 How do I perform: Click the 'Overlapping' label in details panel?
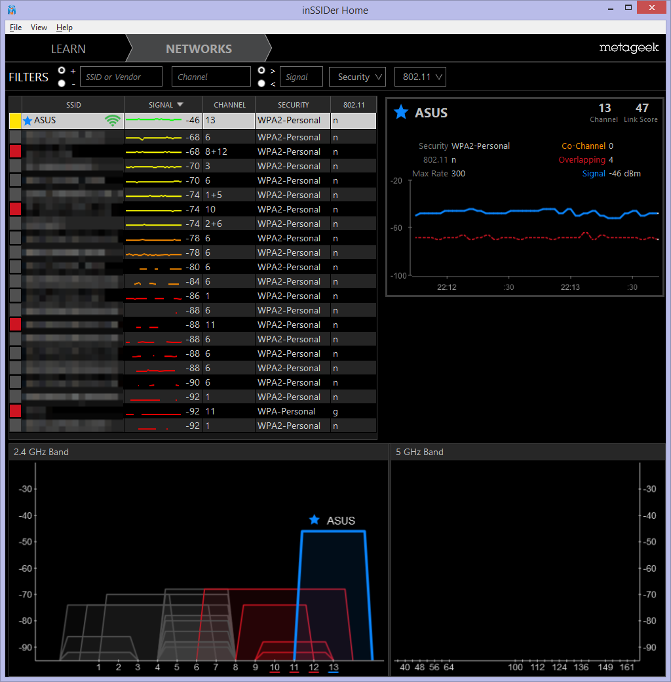pos(582,159)
